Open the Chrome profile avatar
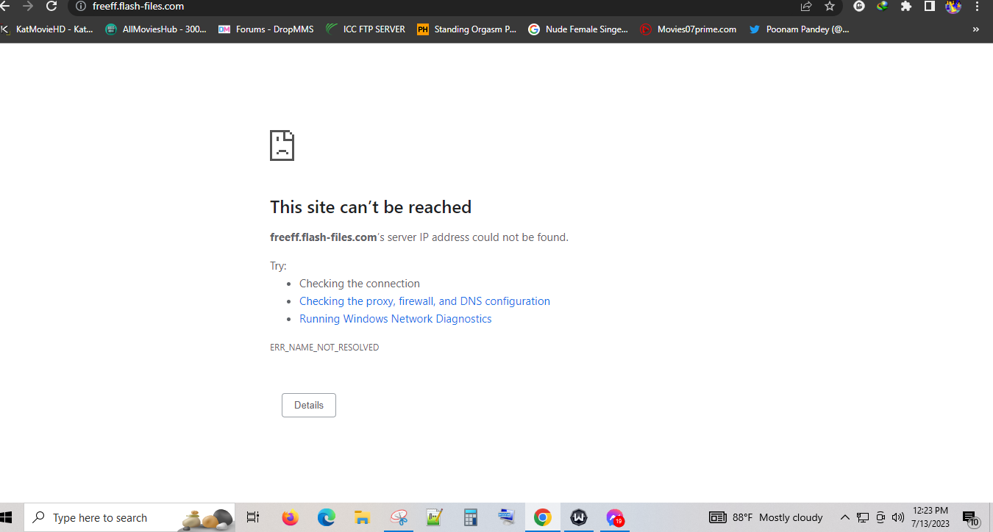993x532 pixels. 953,7
